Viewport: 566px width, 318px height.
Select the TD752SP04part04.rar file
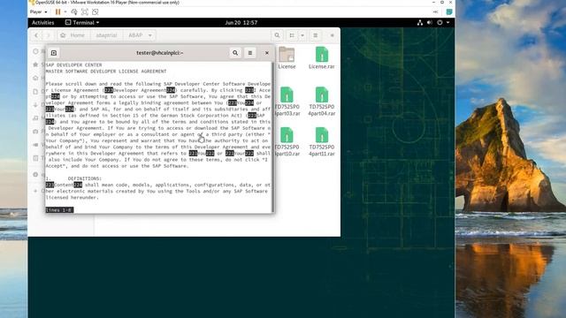[322, 102]
